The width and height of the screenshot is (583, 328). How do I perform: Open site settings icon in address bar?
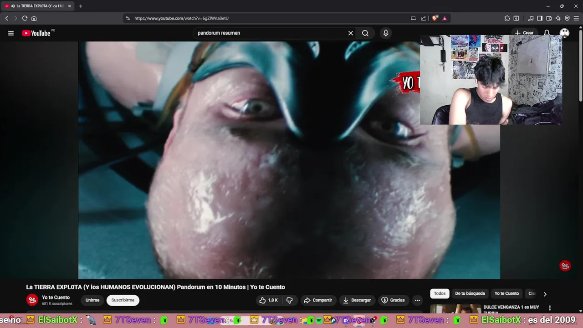[x=128, y=18]
